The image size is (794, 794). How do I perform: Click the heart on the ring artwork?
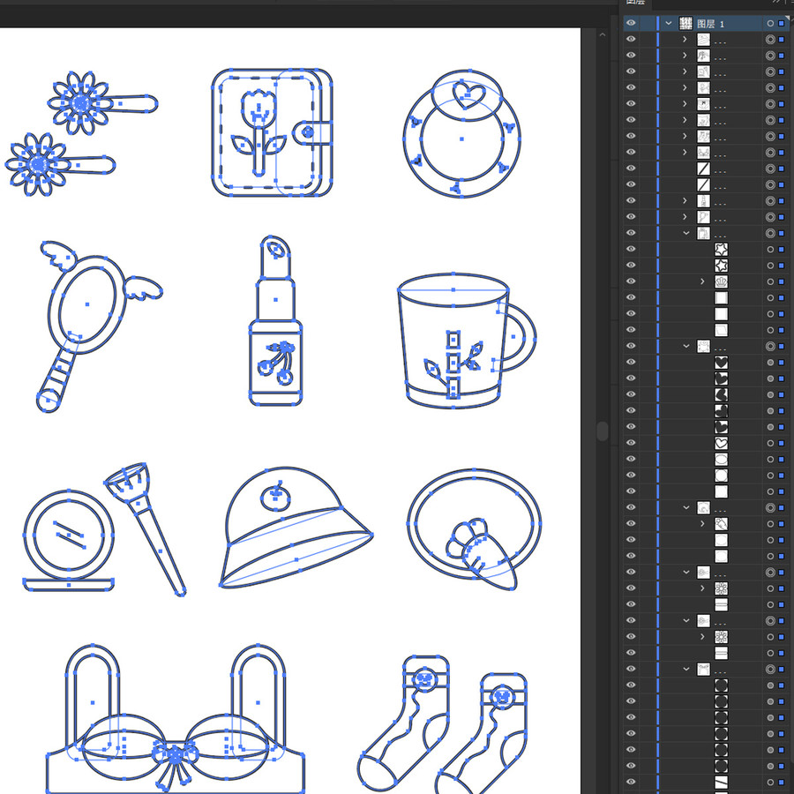tap(468, 94)
